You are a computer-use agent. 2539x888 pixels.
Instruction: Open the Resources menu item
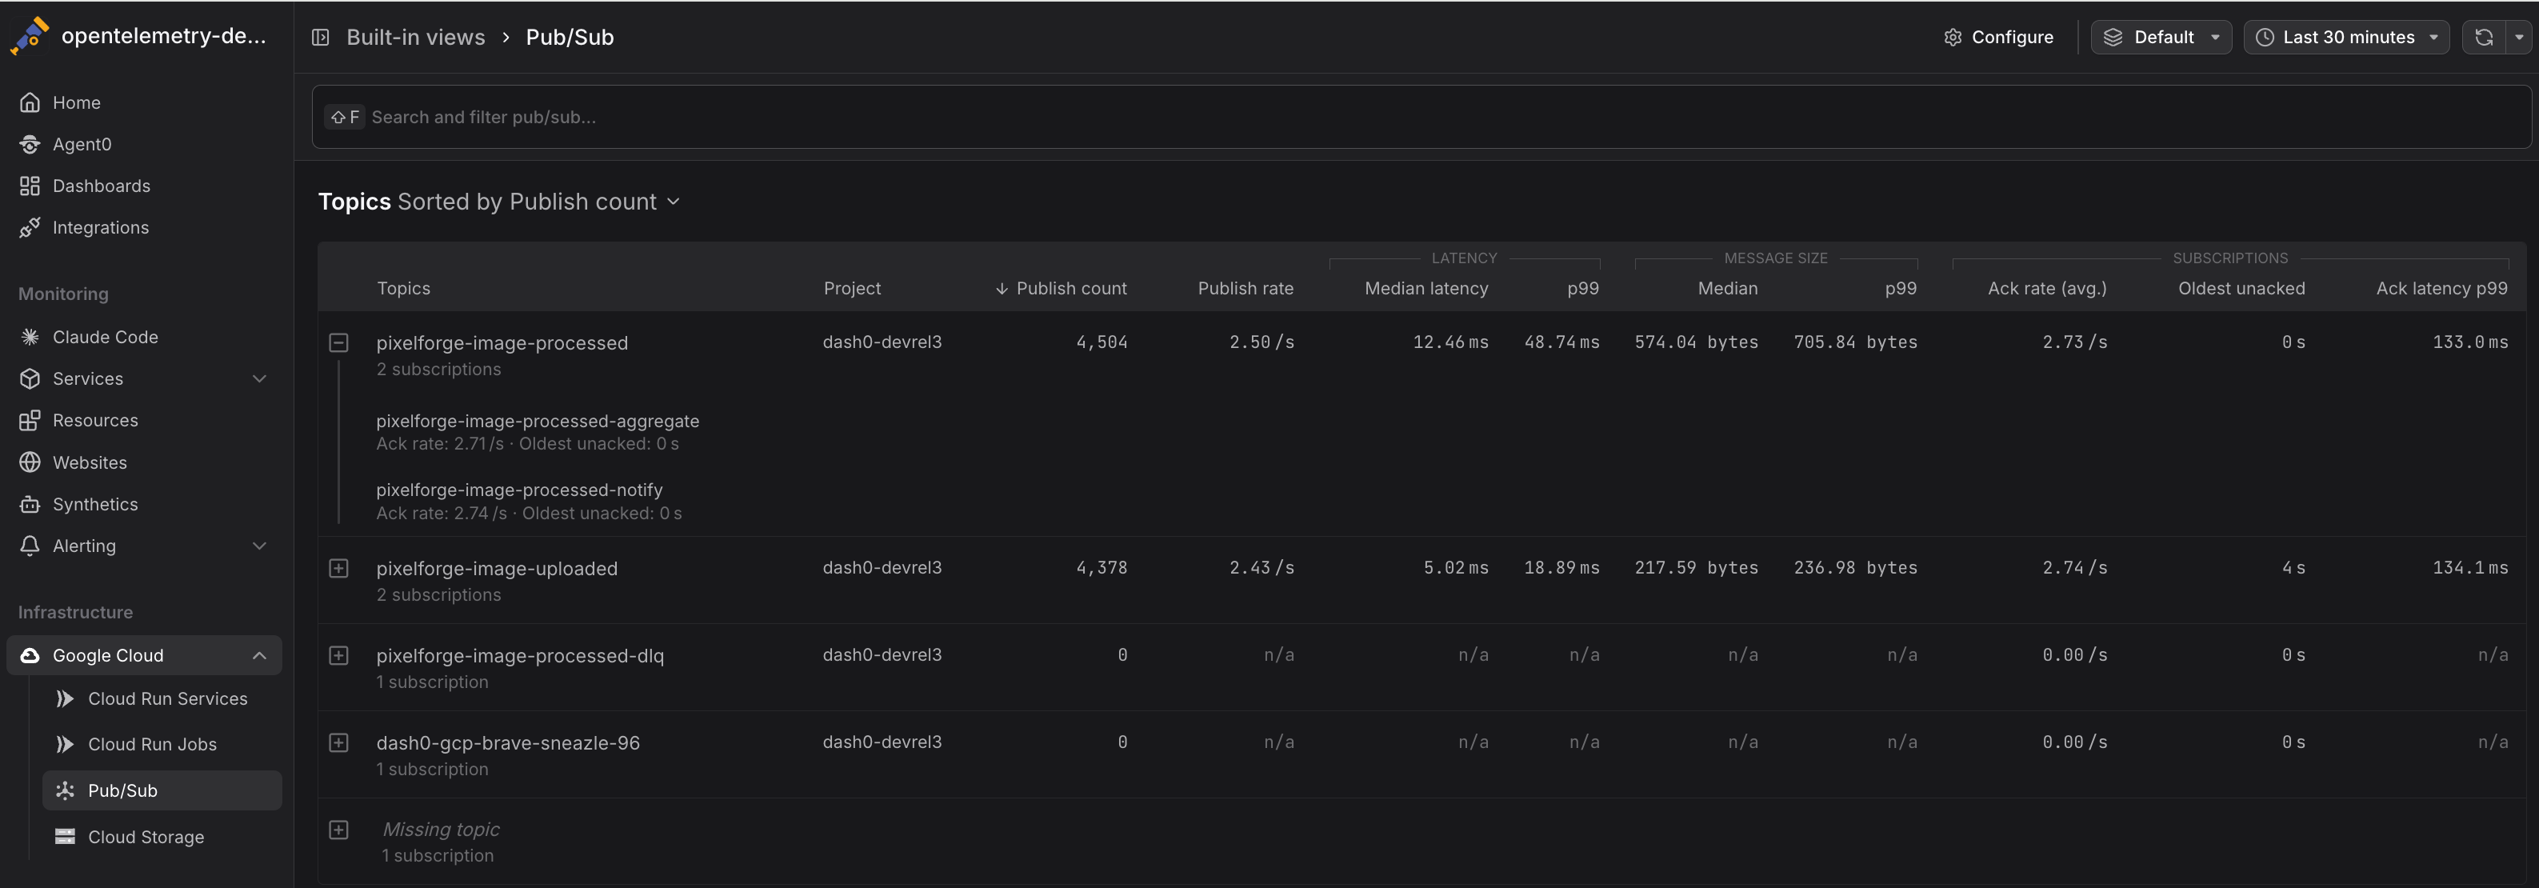pos(144,421)
